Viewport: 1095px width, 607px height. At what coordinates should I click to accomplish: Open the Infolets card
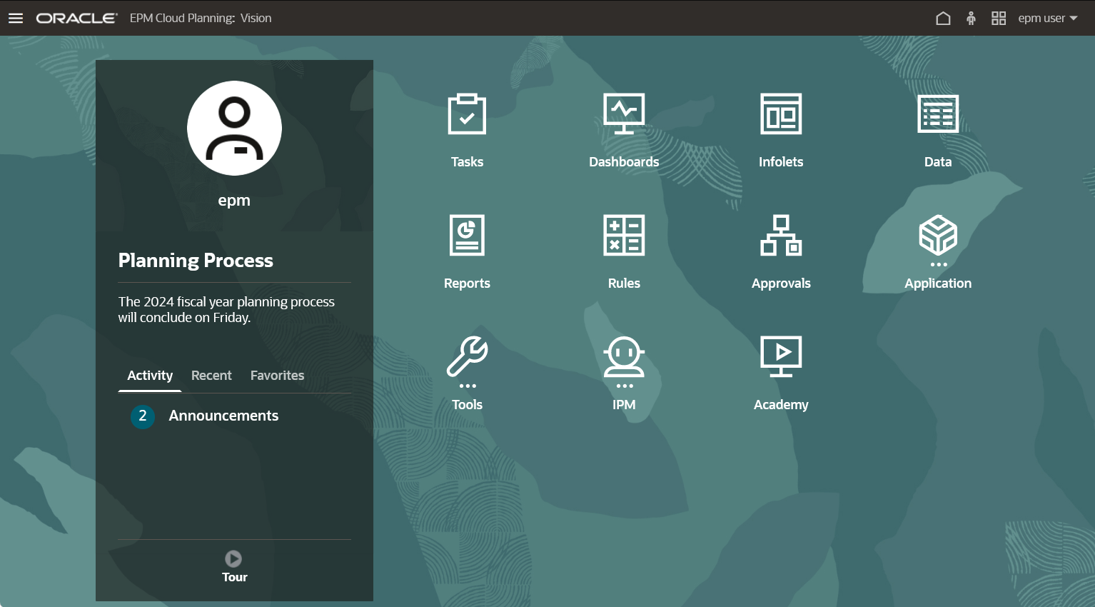tap(781, 129)
